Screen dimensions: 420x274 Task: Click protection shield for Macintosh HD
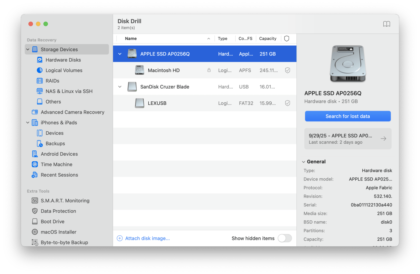[x=287, y=70]
